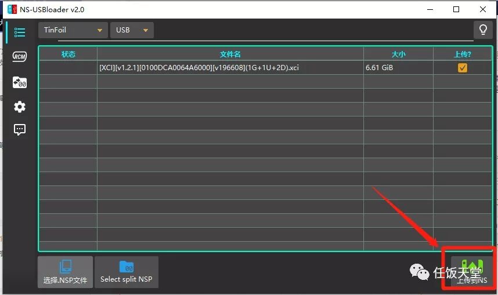Screen dimensions: 498x295
Task: Click the 文件名 column header
Action: click(x=230, y=54)
